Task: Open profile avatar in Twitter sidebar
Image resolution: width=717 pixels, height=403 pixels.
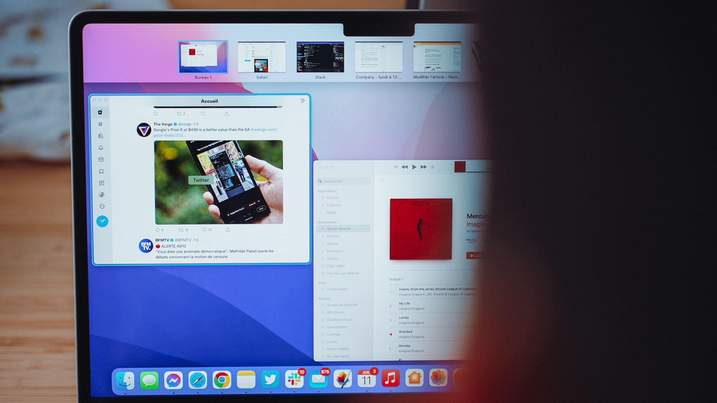Action: [102, 195]
